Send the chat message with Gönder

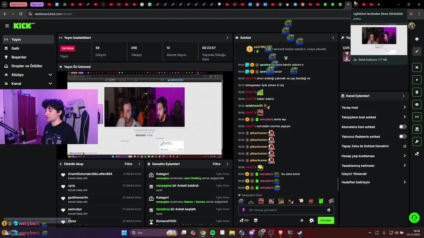(x=326, y=220)
